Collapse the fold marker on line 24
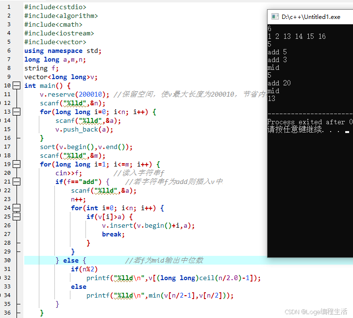The image size is (353, 318). pos(17,208)
